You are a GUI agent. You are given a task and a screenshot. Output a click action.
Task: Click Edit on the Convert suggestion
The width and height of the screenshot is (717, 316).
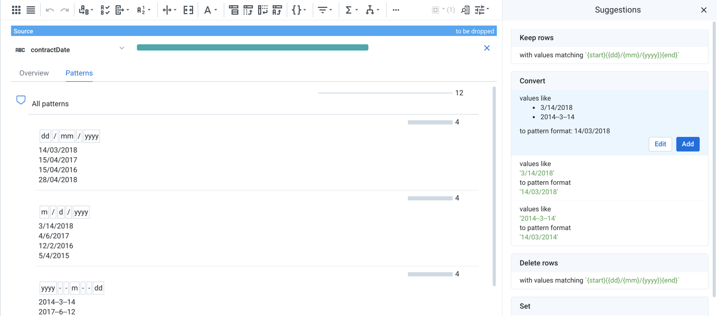[x=660, y=144]
